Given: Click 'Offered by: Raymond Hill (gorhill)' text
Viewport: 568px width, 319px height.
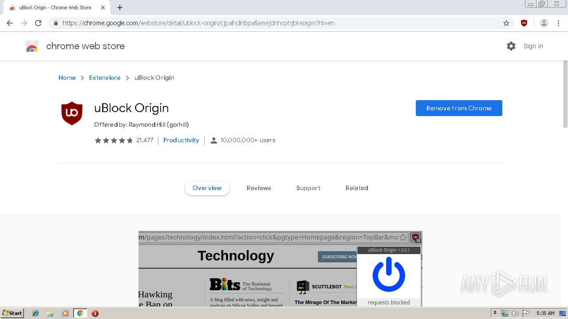Looking at the screenshot, I should point(142,125).
